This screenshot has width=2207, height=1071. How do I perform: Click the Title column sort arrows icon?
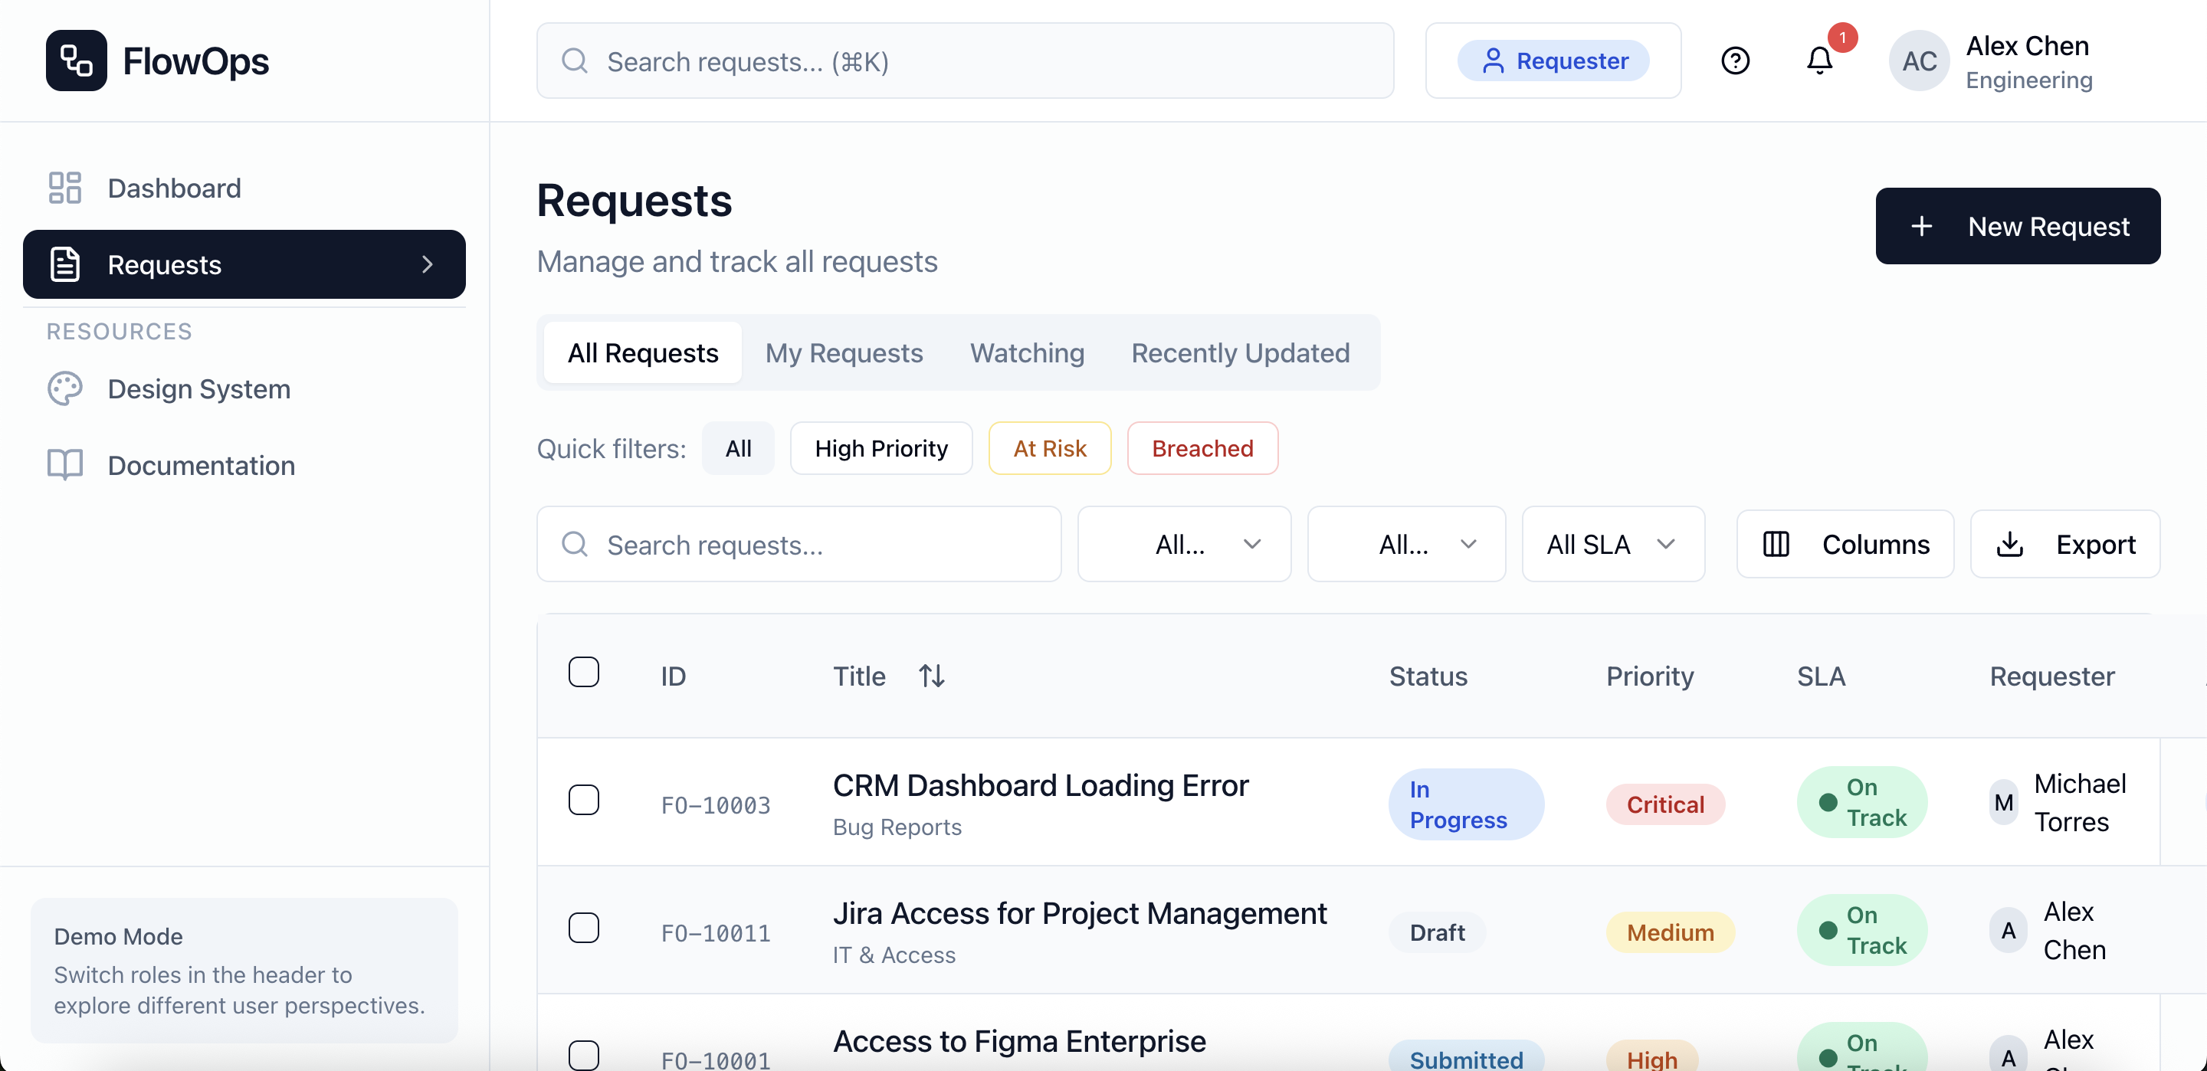[931, 676]
